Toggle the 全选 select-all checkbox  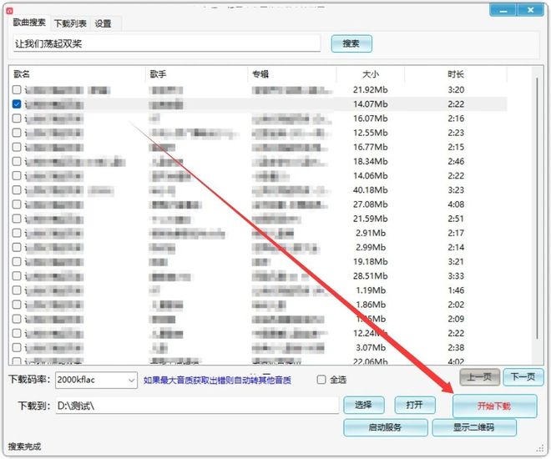click(321, 380)
